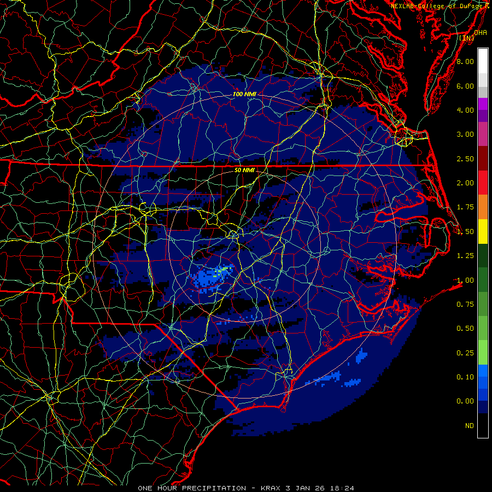Pick the pink swatch beside 3.00
This screenshot has width=492, height=492.
[x=483, y=134]
